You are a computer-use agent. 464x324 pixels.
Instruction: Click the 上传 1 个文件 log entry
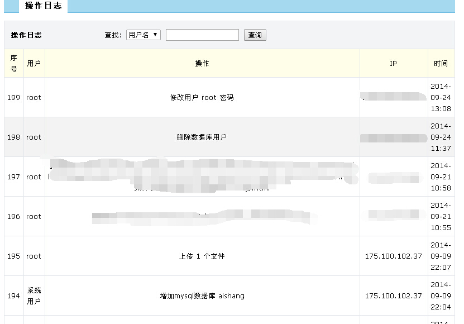202,256
